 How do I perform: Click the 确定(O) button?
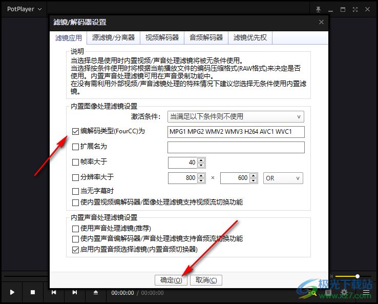tap(171, 280)
